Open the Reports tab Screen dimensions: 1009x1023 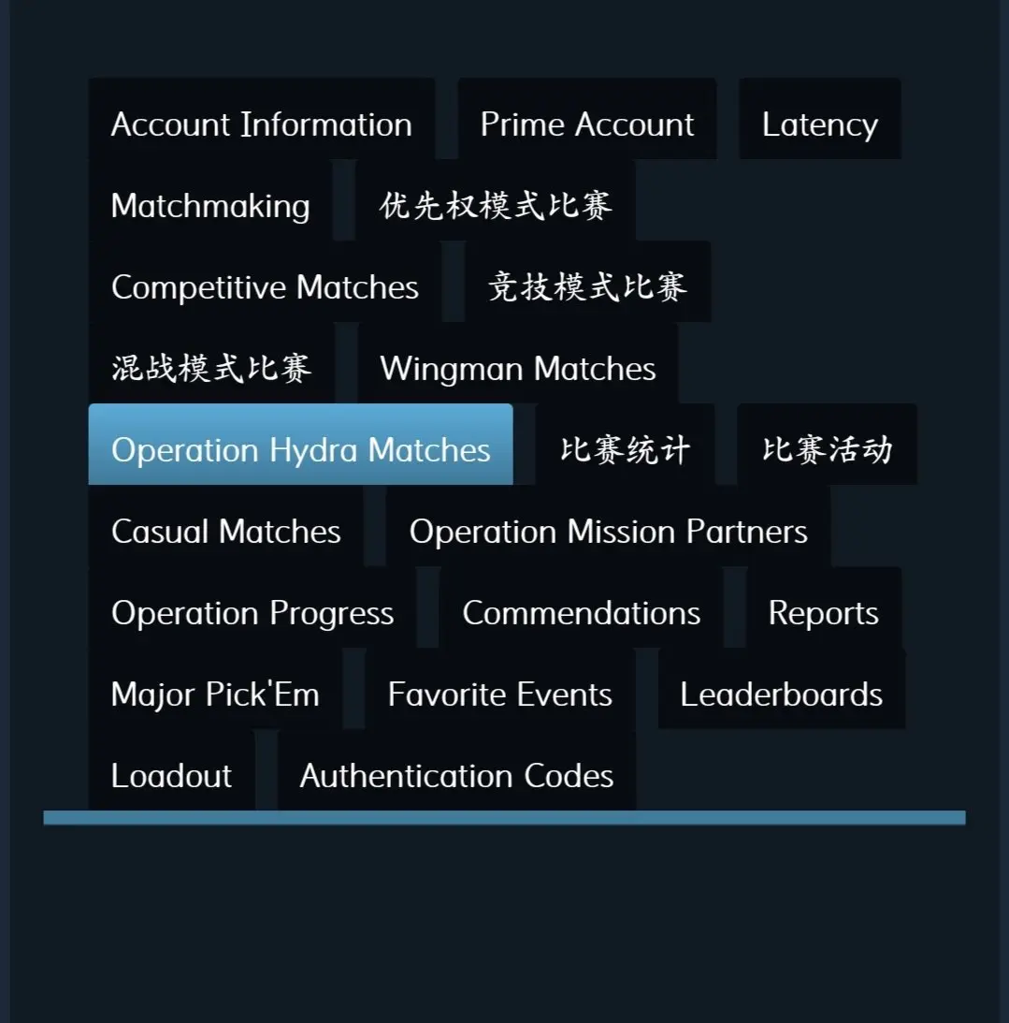pyautogui.click(x=823, y=607)
